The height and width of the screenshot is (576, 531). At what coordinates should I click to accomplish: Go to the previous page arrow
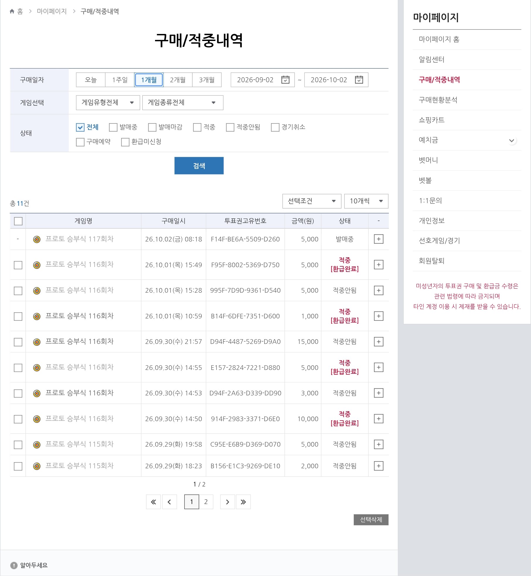(x=169, y=502)
